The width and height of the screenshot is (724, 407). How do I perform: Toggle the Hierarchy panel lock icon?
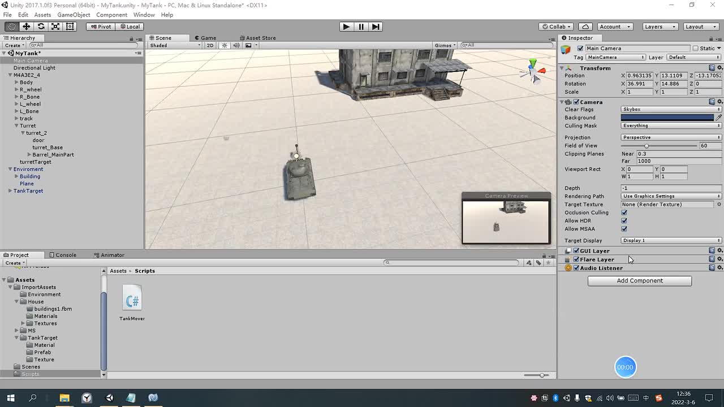pos(131,39)
